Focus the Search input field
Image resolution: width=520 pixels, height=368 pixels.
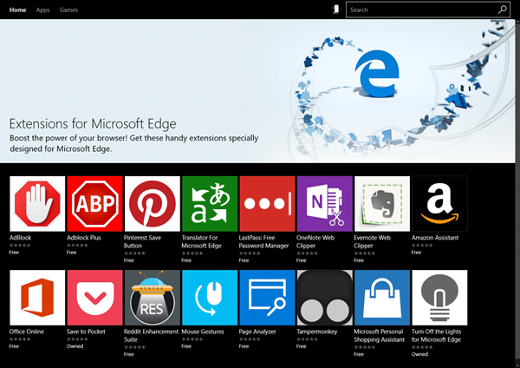click(x=428, y=10)
